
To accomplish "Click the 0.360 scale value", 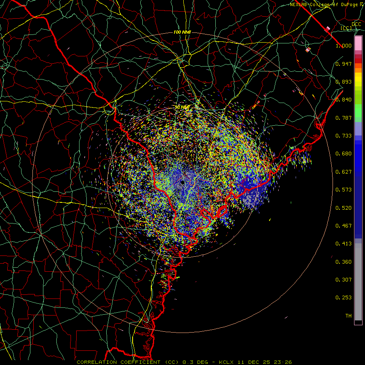I will click(x=344, y=262).
